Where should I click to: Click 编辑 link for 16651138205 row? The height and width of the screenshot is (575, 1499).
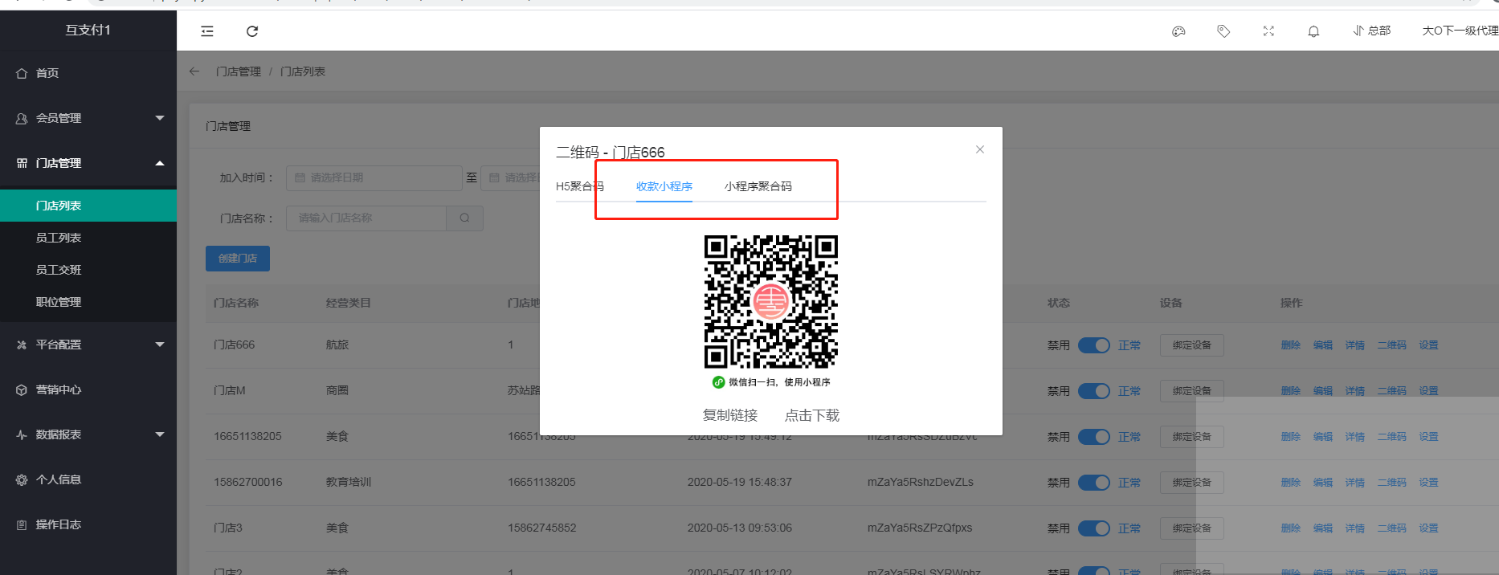pos(1323,437)
